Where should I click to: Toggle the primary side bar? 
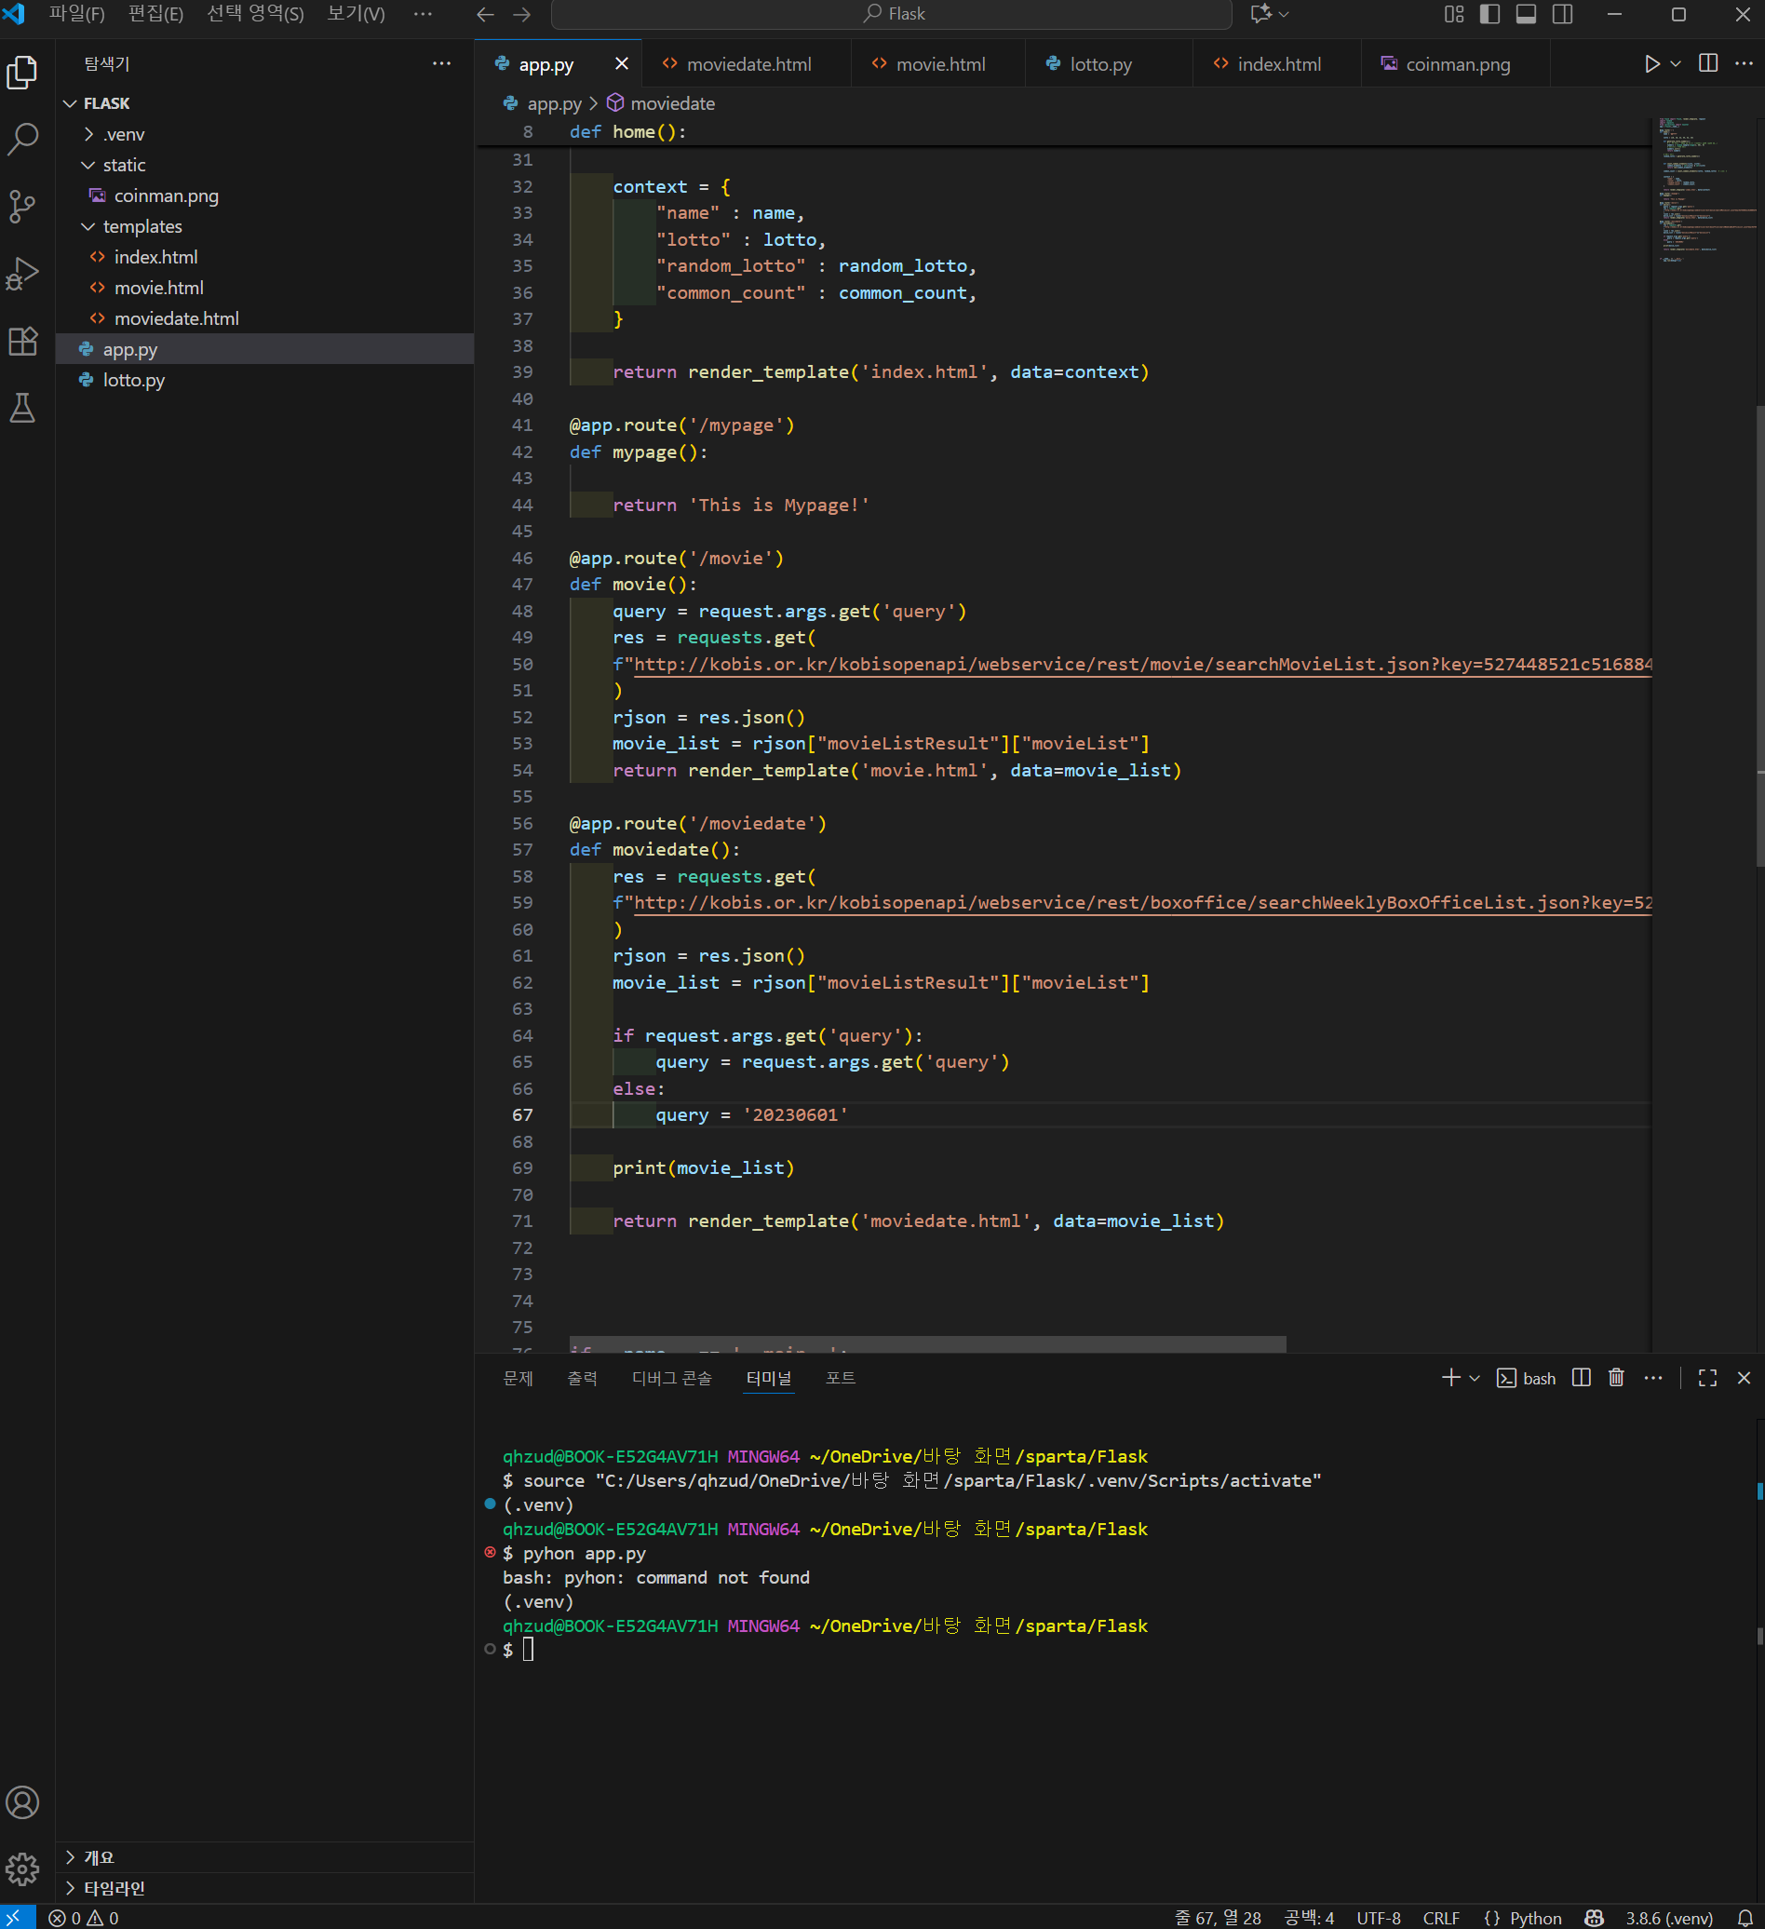pos(1490,14)
